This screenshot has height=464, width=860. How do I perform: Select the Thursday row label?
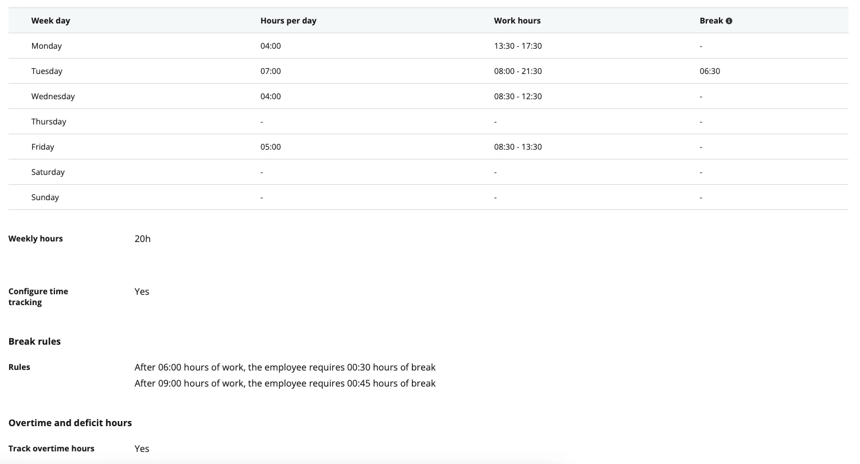49,122
